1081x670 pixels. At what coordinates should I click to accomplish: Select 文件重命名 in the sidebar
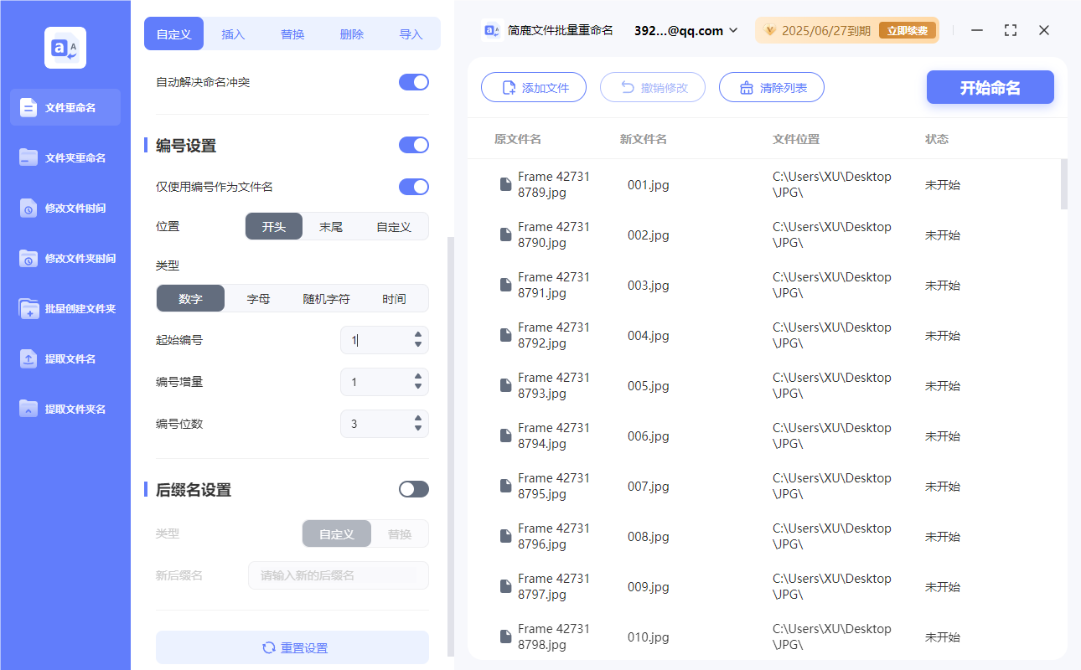point(65,107)
